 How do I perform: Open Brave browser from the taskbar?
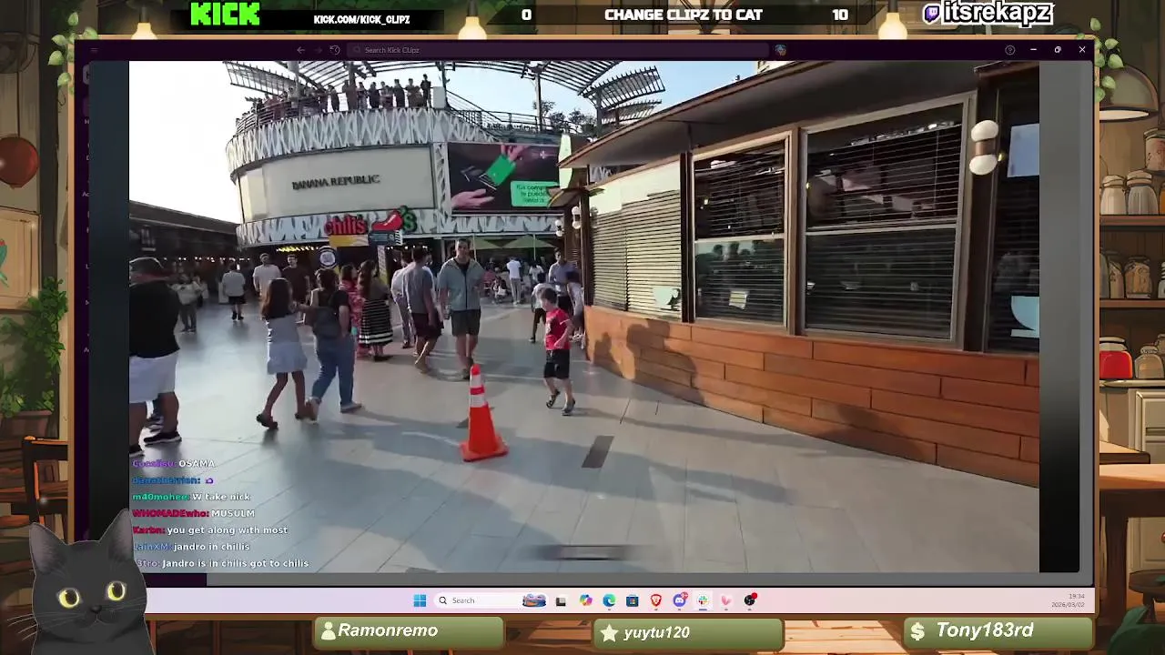(x=656, y=600)
